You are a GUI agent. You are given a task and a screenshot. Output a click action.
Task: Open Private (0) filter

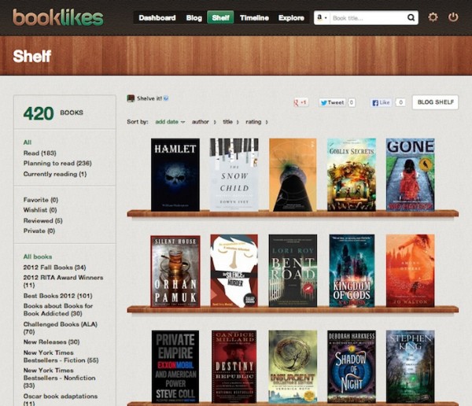tap(39, 231)
